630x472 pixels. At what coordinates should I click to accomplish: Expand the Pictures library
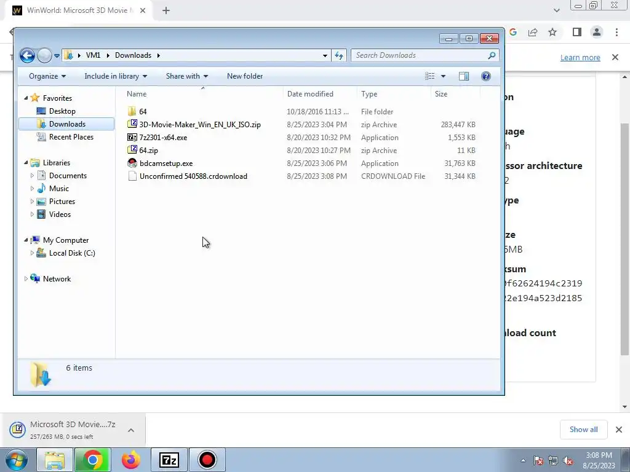tap(32, 202)
